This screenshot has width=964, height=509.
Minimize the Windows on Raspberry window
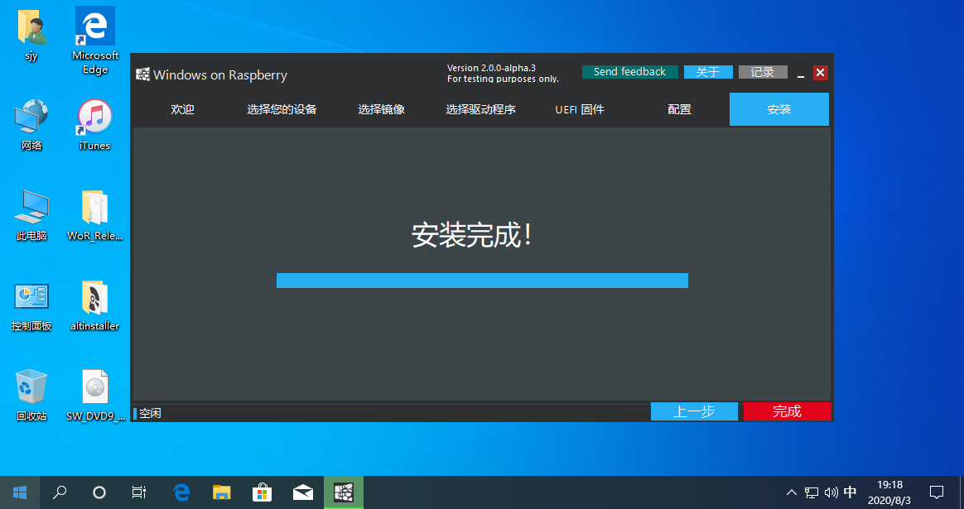pyautogui.click(x=801, y=73)
